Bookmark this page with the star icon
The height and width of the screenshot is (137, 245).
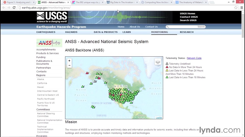coord(236,8)
